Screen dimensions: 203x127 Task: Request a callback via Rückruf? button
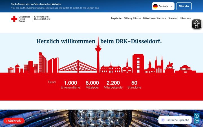click(x=14, y=121)
